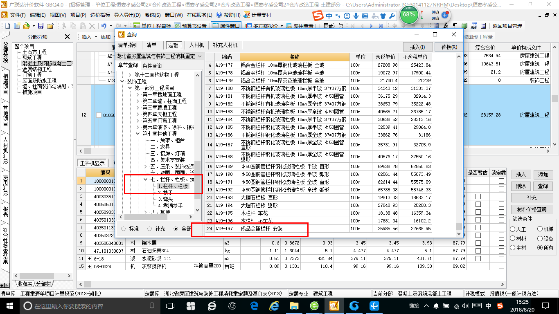Switch to 条件查询 tab
559x314 pixels.
click(152, 65)
